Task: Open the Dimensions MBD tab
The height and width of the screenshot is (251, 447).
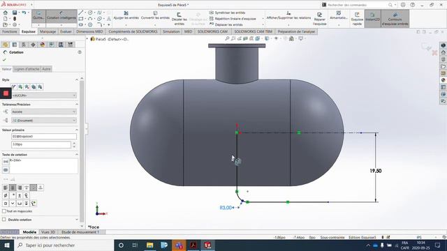Action: 89,31
